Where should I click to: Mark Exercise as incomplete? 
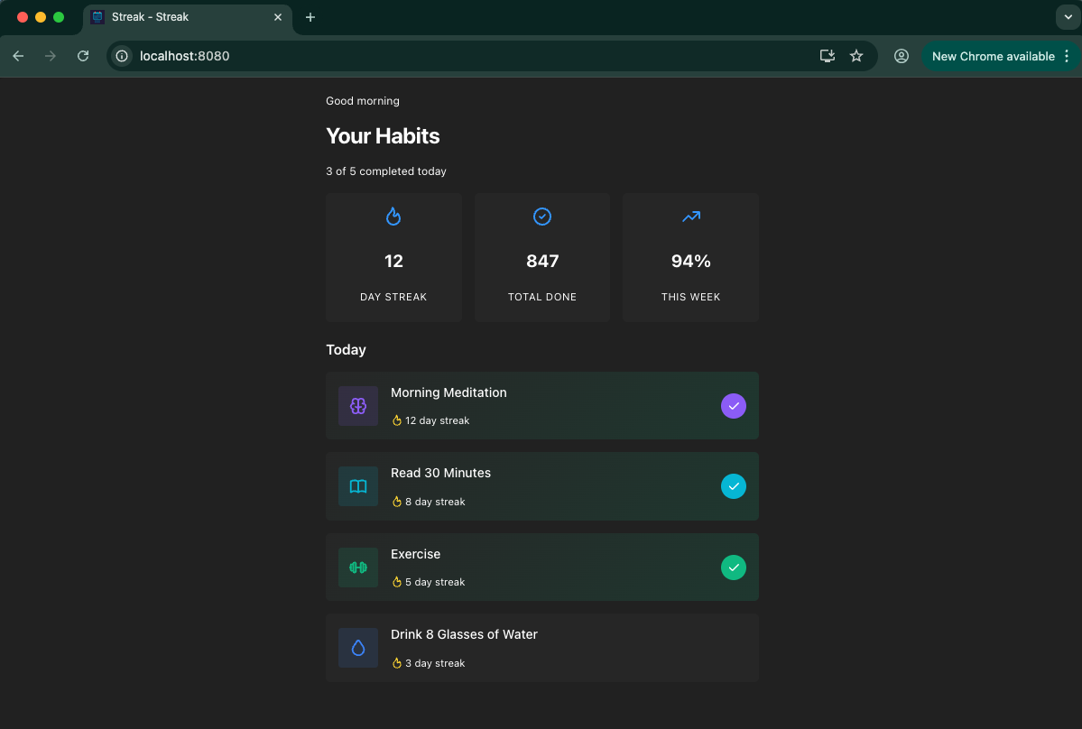pos(734,568)
